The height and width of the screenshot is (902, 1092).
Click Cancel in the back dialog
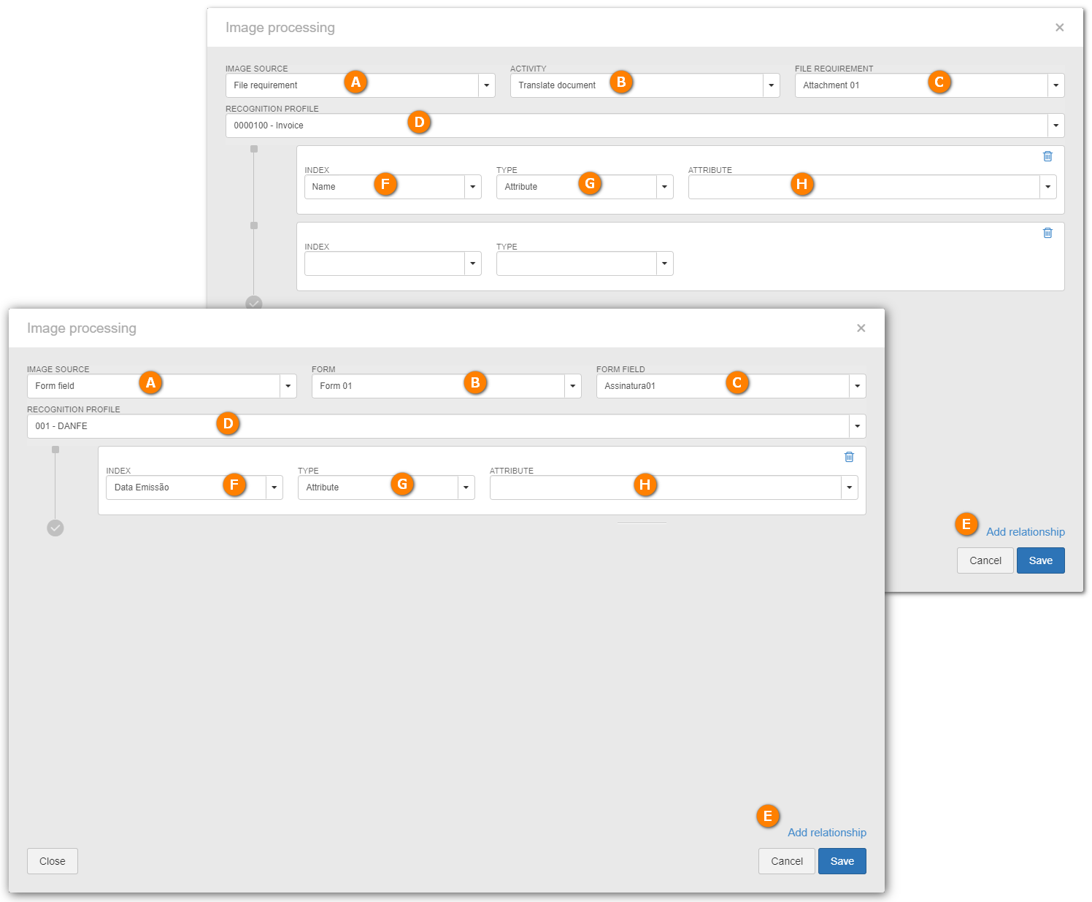(x=985, y=560)
